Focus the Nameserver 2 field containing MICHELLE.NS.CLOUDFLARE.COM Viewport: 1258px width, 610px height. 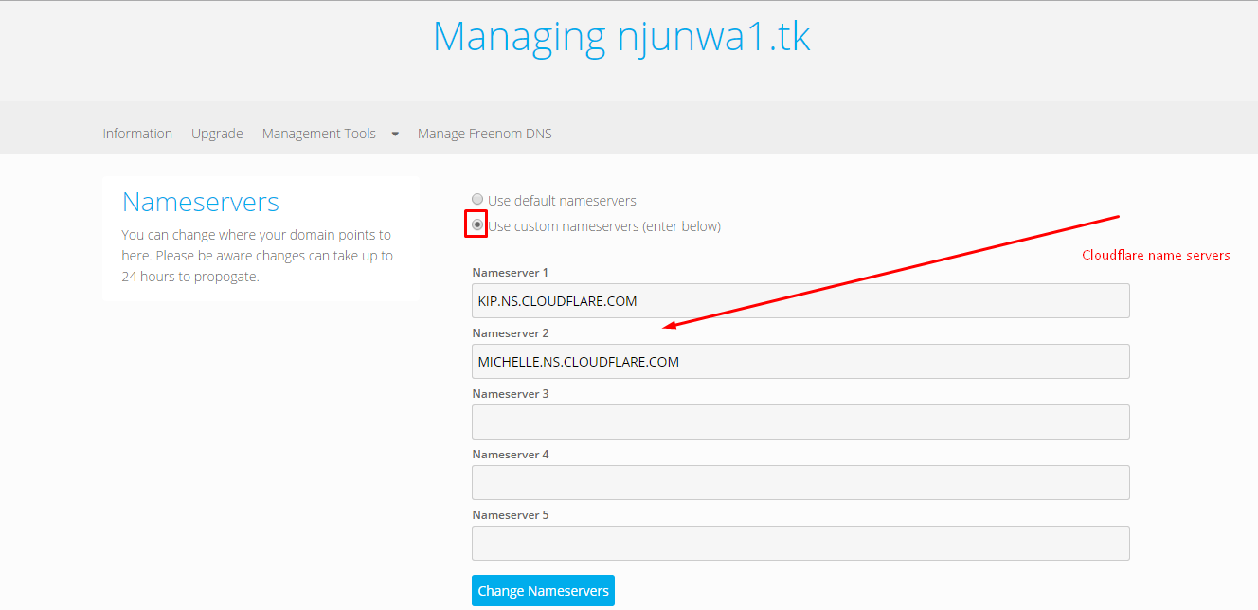pyautogui.click(x=800, y=362)
